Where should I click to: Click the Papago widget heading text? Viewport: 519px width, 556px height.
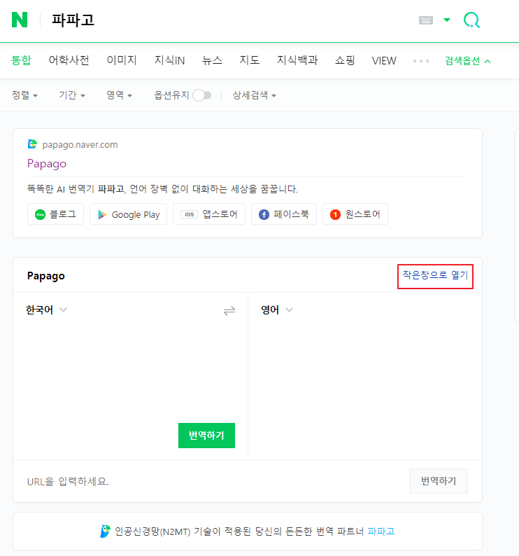click(x=46, y=275)
